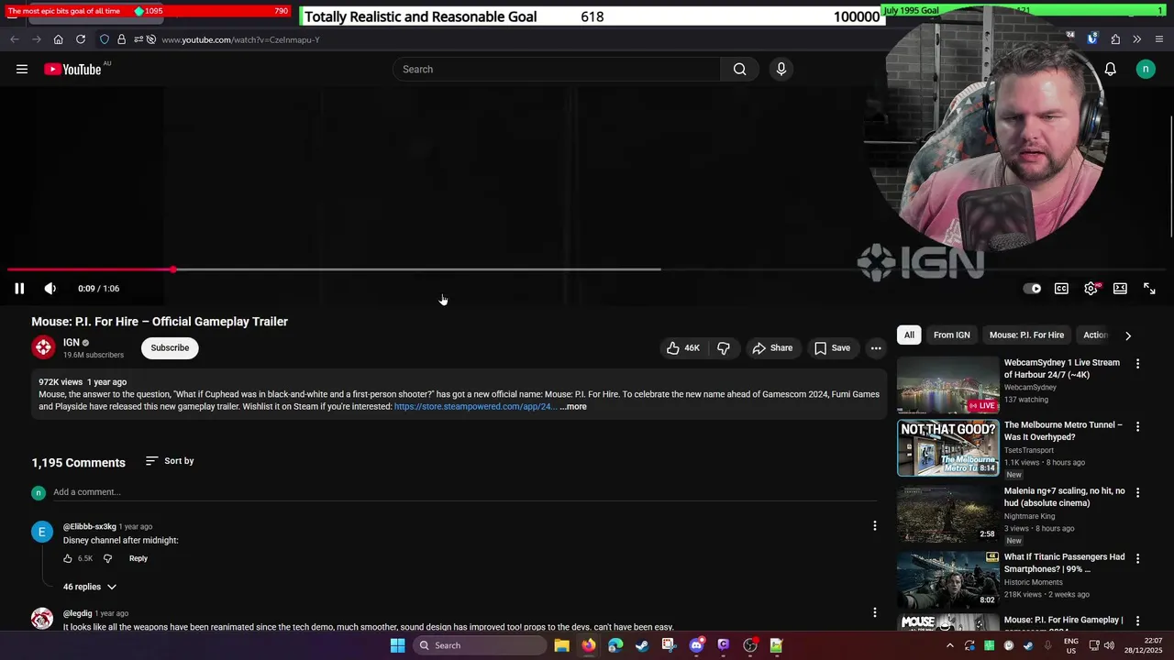Select the All filter chip
The image size is (1174, 660).
point(909,335)
